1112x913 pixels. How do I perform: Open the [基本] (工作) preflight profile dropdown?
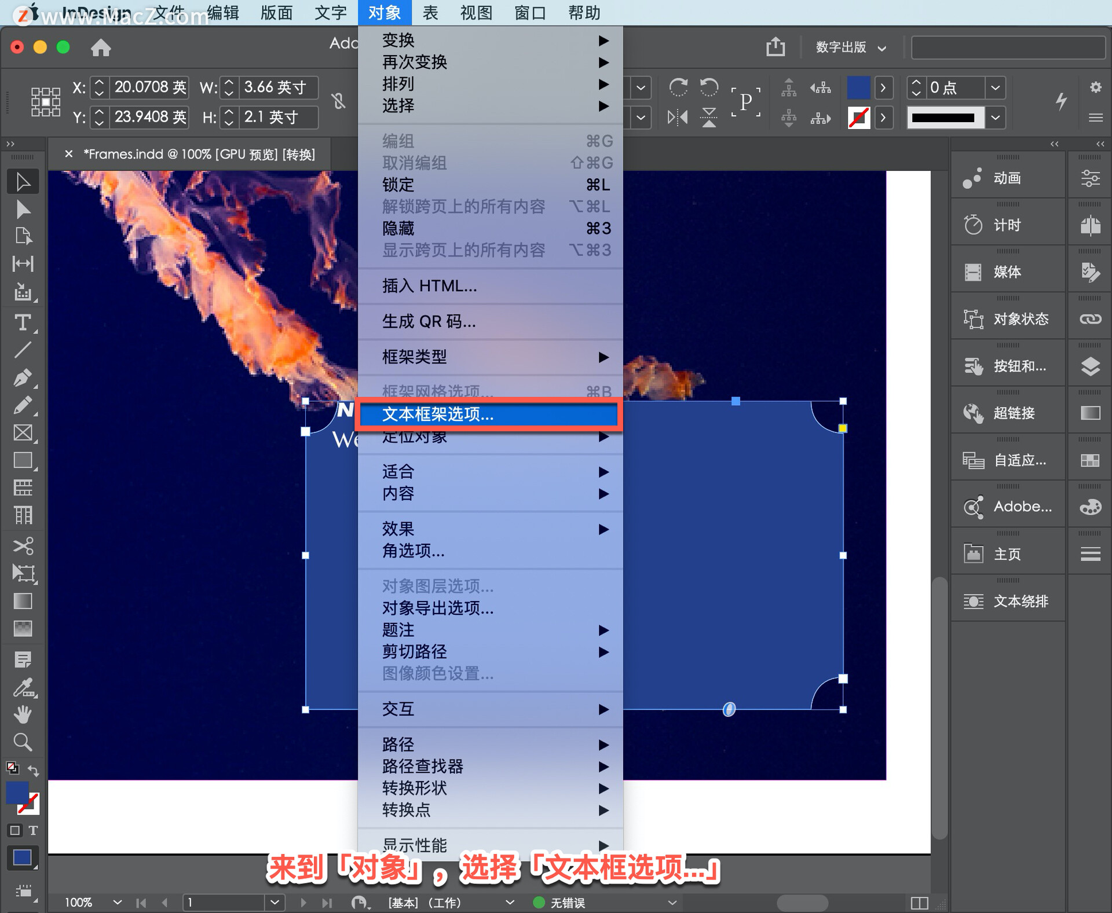coord(510,902)
